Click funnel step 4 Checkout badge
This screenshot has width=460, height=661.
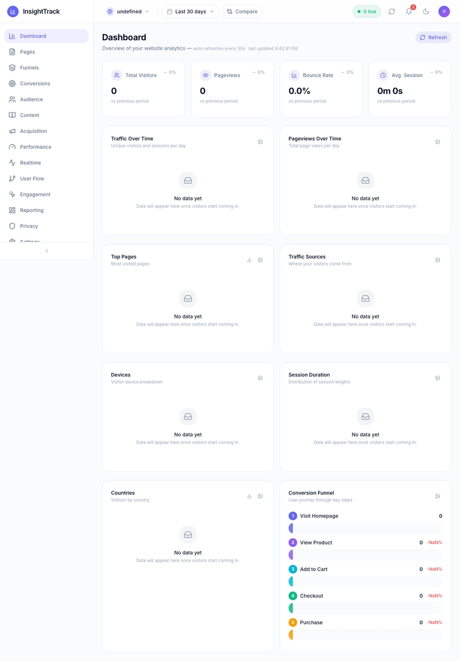pyautogui.click(x=293, y=596)
